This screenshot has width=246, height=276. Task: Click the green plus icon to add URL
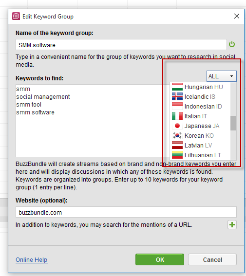(232, 225)
